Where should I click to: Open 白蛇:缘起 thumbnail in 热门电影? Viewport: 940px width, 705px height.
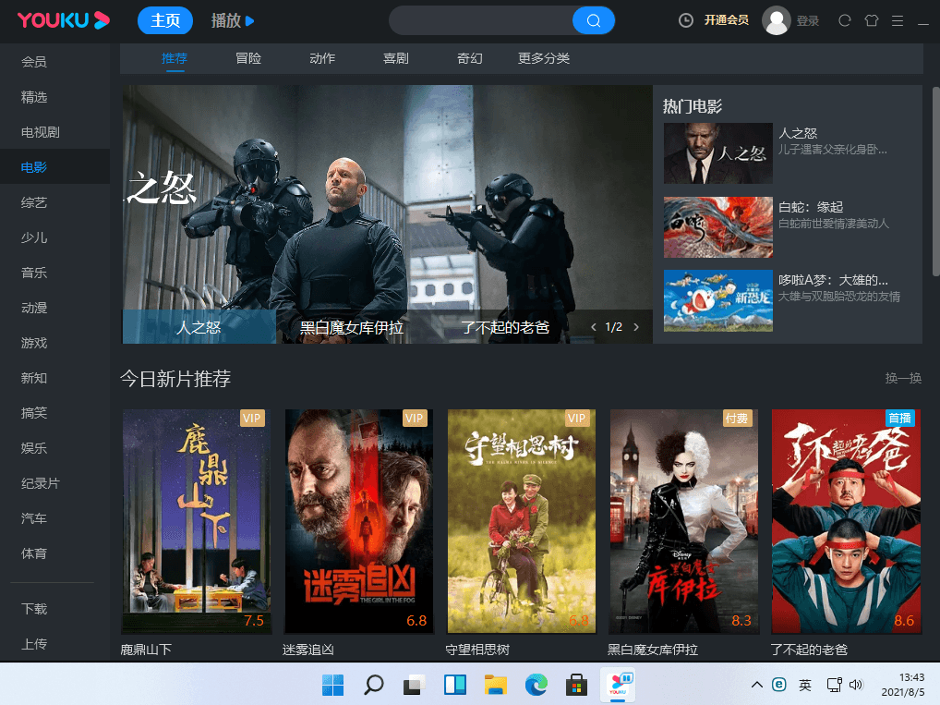717,227
